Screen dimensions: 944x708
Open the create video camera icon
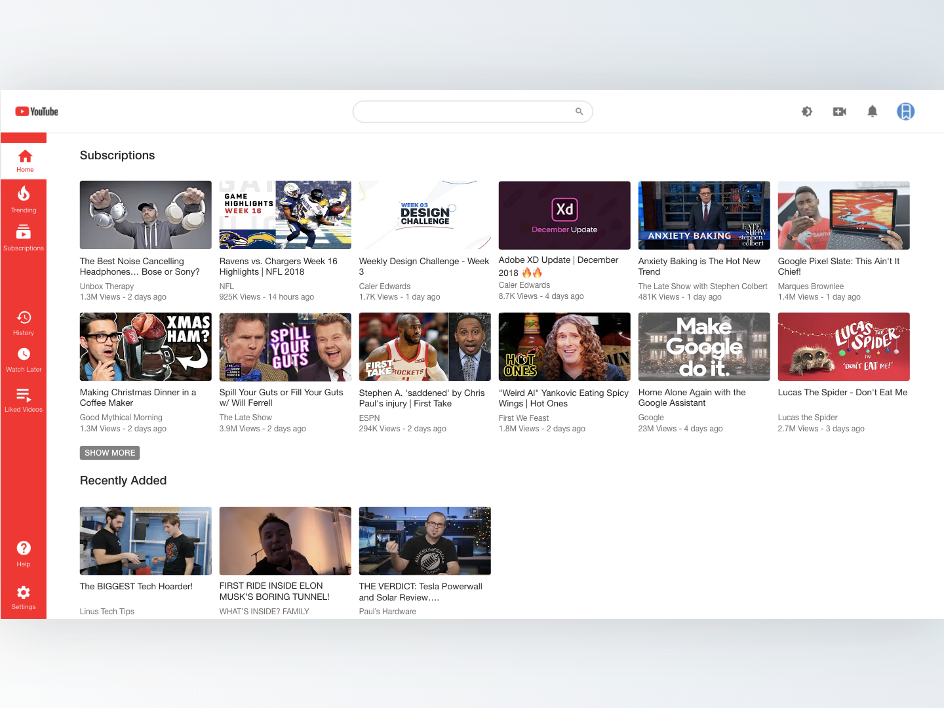tap(840, 111)
